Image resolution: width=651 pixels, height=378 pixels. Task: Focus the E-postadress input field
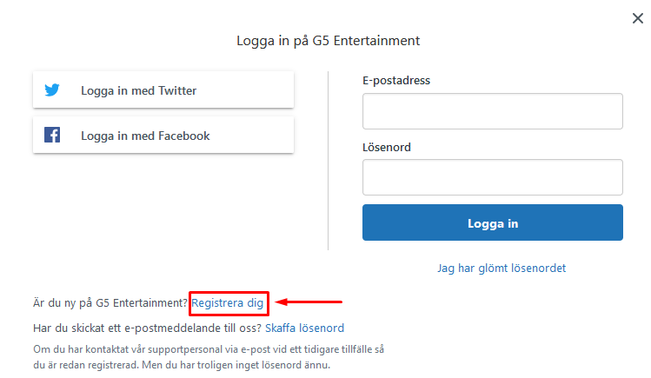coord(493,111)
